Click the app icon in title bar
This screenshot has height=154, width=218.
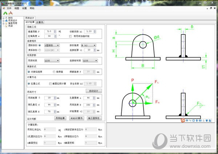[x=3, y=3]
